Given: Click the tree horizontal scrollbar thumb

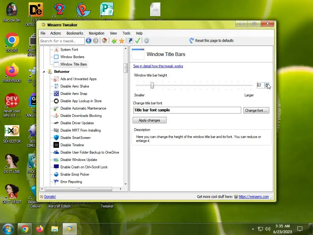Looking at the screenshot, I should coord(79,189).
